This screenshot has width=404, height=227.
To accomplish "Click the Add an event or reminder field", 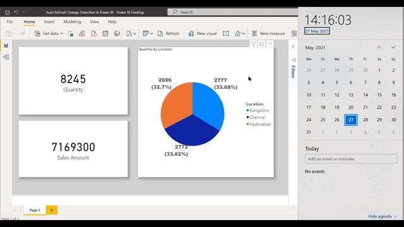I will [351, 159].
